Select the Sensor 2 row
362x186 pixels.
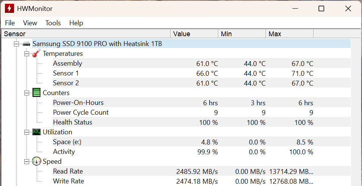(202, 83)
